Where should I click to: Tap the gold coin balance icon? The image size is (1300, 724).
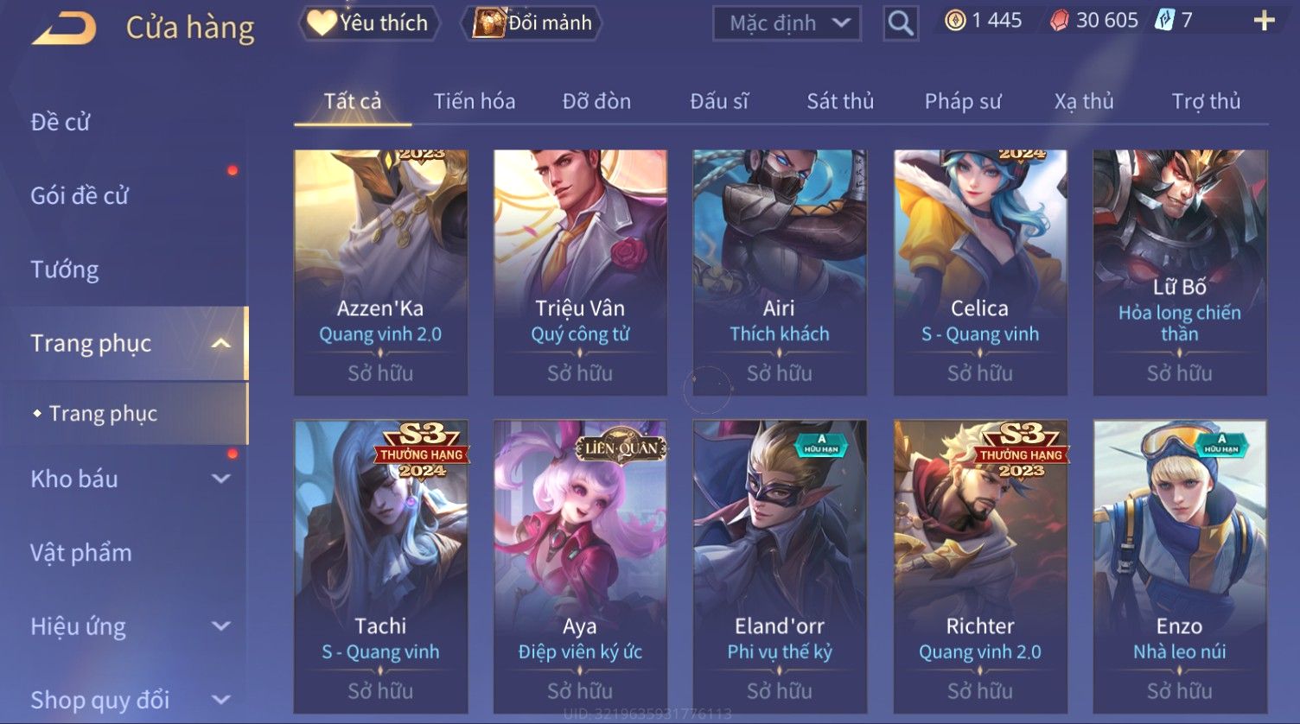point(955,21)
